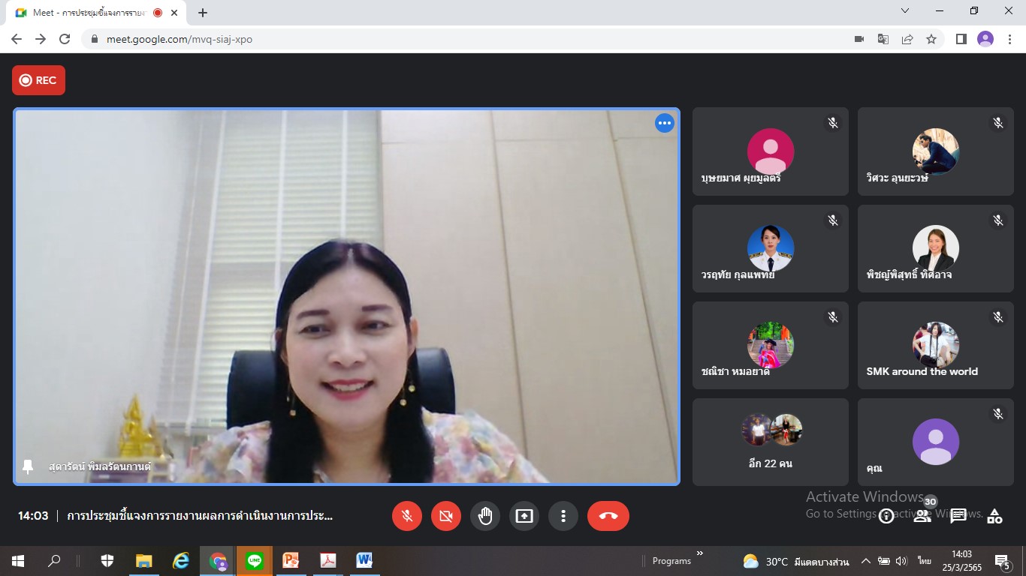
Task: Open the chat messages panel
Action: click(x=958, y=516)
